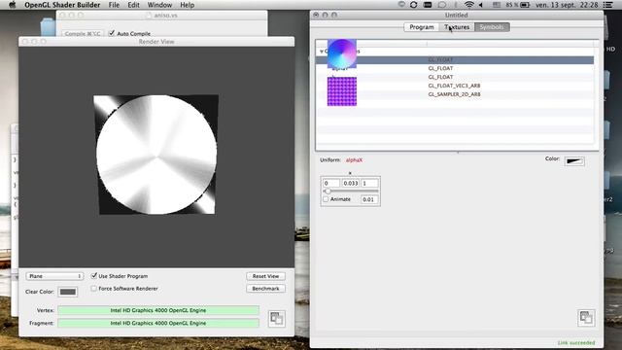Click the circular gradient texture thumbnail

coord(341,54)
